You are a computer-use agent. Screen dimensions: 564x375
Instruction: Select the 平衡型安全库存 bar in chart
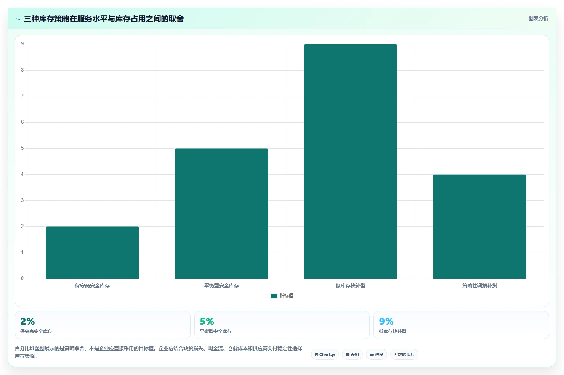click(221, 213)
